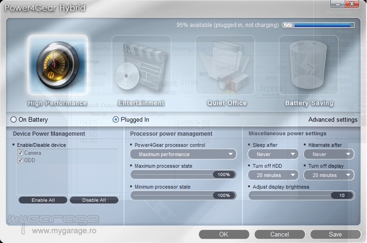This screenshot has width=367, height=243.
Task: Minimize the Power4Gear Hybrid window
Action: (x=338, y=4)
